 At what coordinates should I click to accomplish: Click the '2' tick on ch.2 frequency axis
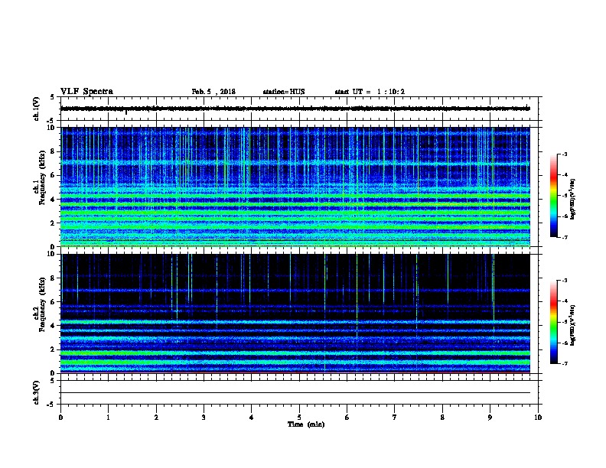pyautogui.click(x=53, y=349)
